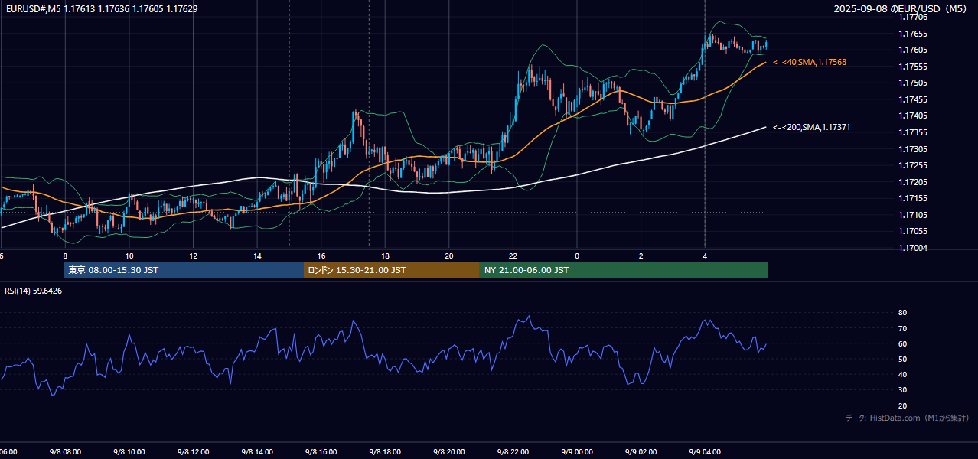Image resolution: width=978 pixels, height=459 pixels.
Task: Click the データ: HistData.com source credit
Action: click(x=908, y=418)
